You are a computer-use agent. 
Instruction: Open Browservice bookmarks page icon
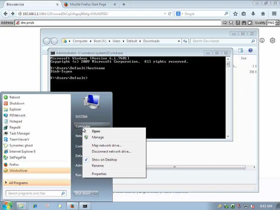click(x=238, y=23)
